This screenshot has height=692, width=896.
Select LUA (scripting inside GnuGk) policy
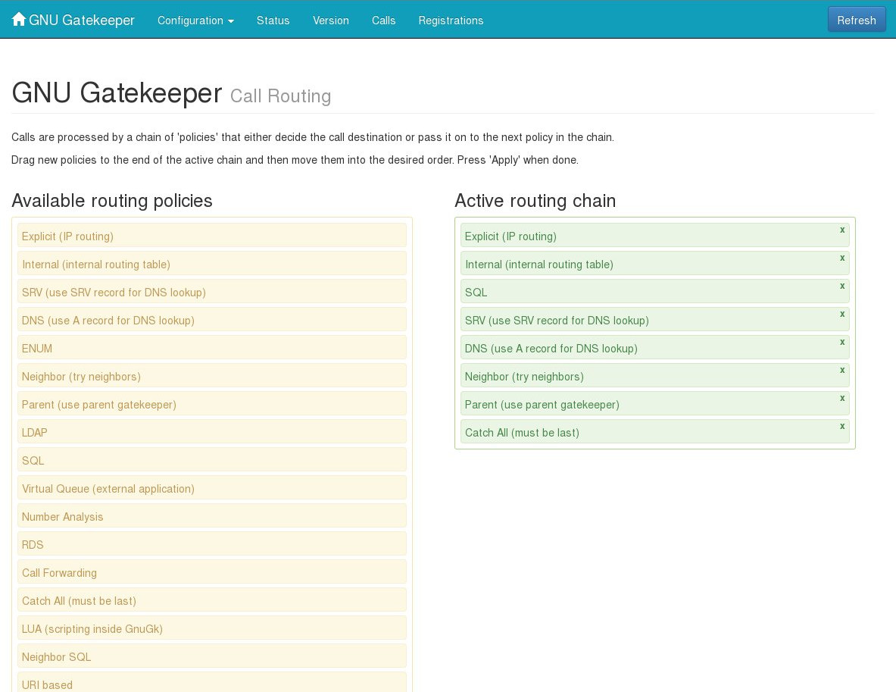212,628
